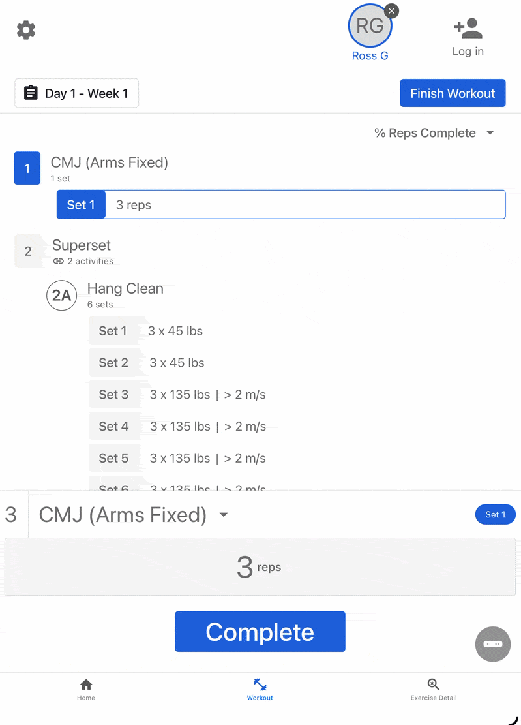Click the Set 1 value 3 x 45 lbs
521x725 pixels.
tap(175, 331)
